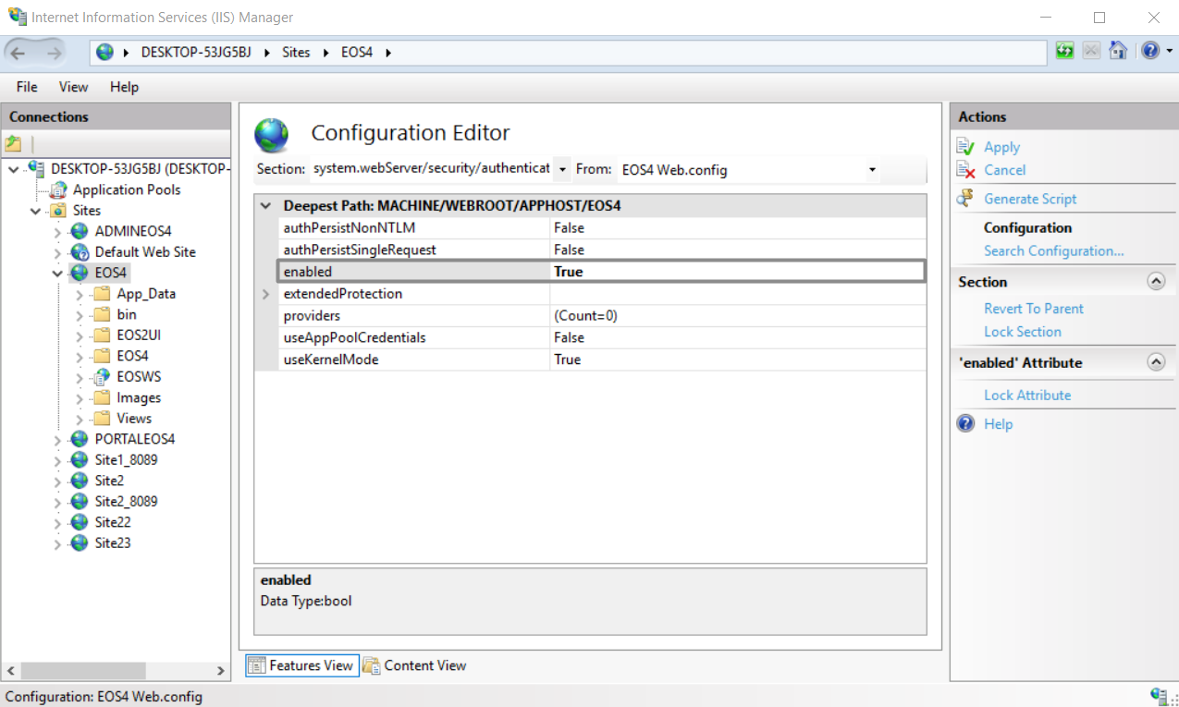Collapse the EOS4 site tree node

(57, 274)
